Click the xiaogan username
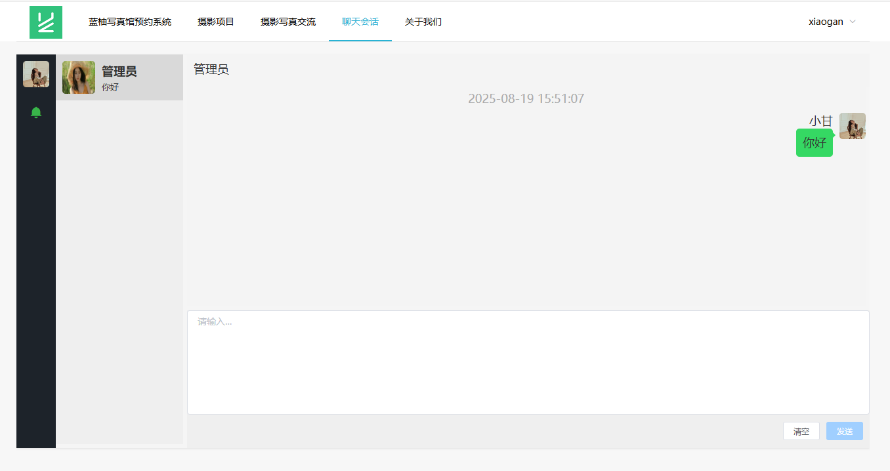The height and width of the screenshot is (471, 890). coord(826,22)
